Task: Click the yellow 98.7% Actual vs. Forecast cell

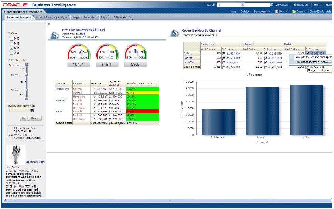Action: pyautogui.click(x=142, y=93)
